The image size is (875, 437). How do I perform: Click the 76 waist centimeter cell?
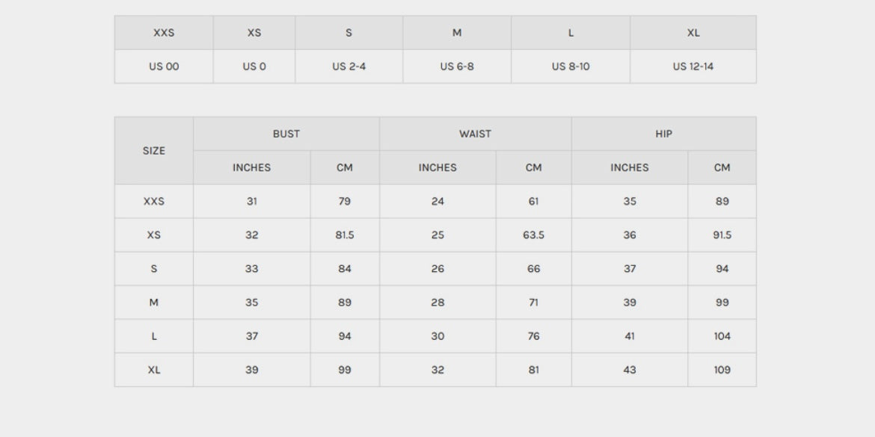533,336
